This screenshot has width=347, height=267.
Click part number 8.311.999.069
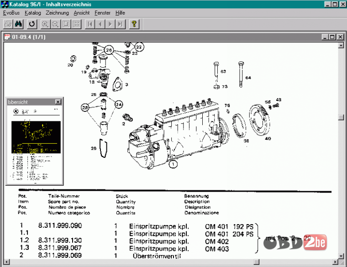pyautogui.click(x=60, y=255)
